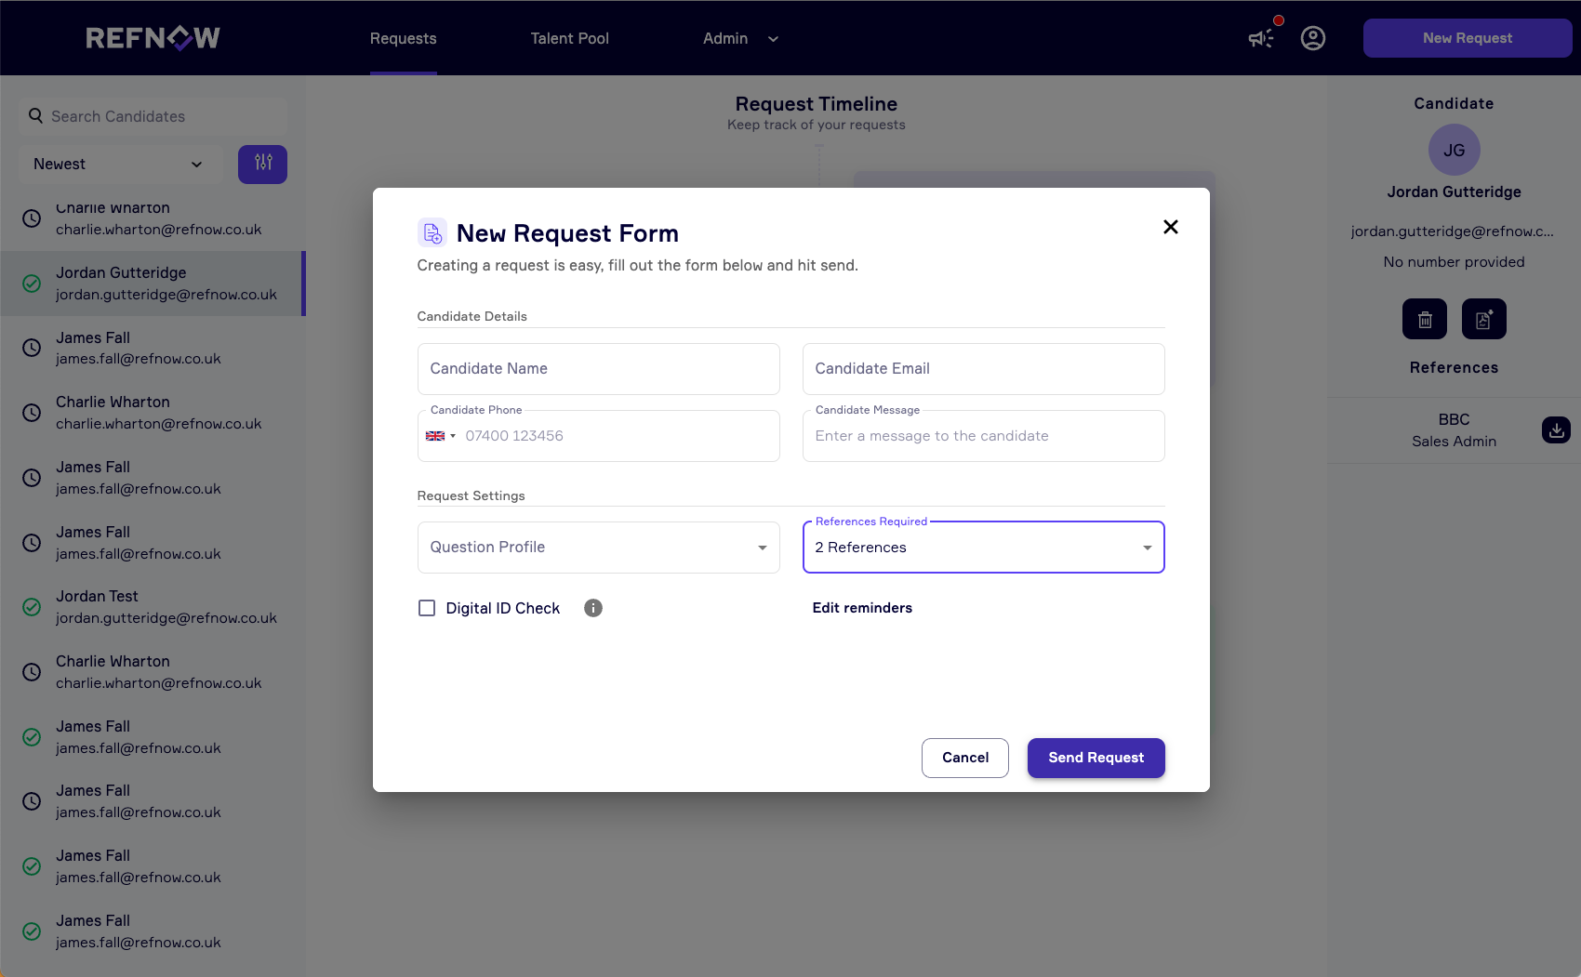Expand the Admin menu
Image resolution: width=1581 pixels, height=977 pixels.
click(x=740, y=38)
